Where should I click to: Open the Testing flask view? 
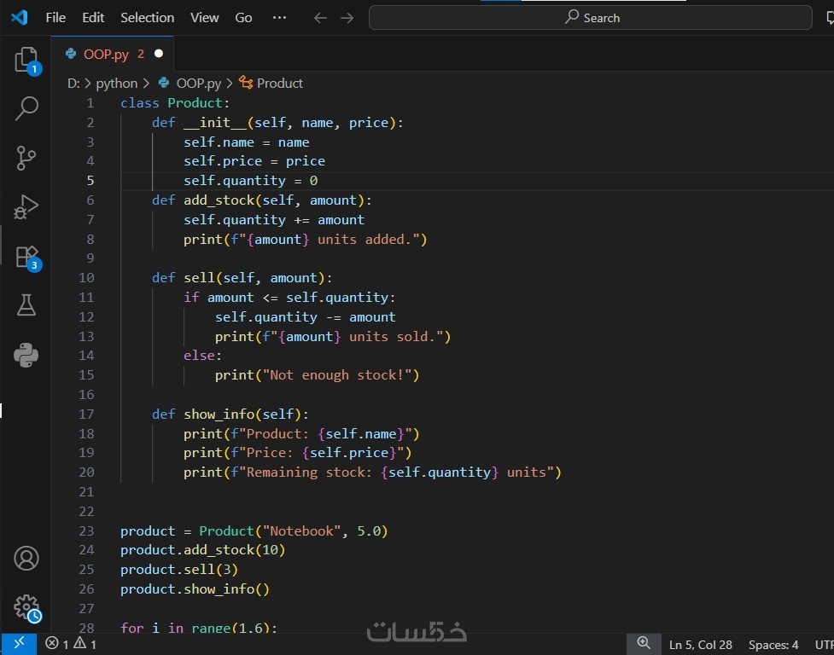pyautogui.click(x=26, y=305)
